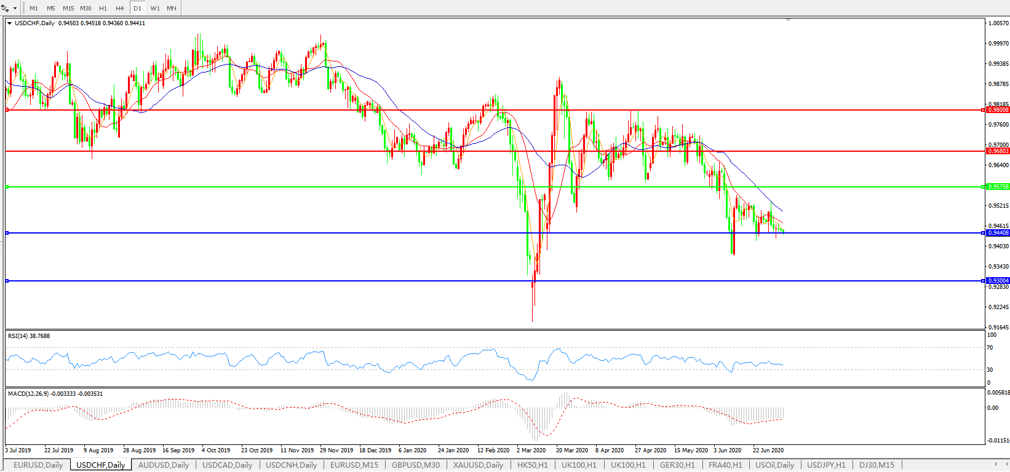Screen dimensions: 1010x472
Task: Open the DJ30,M15 chart tab
Action: tap(877, 465)
